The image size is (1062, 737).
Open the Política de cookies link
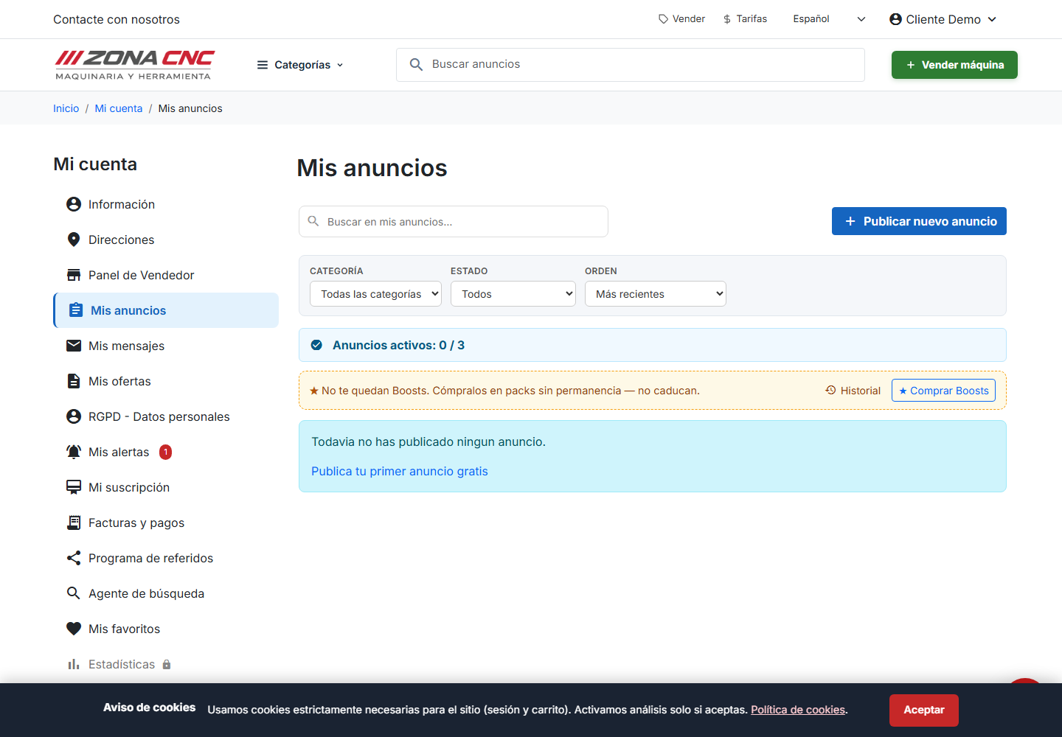(x=798, y=710)
